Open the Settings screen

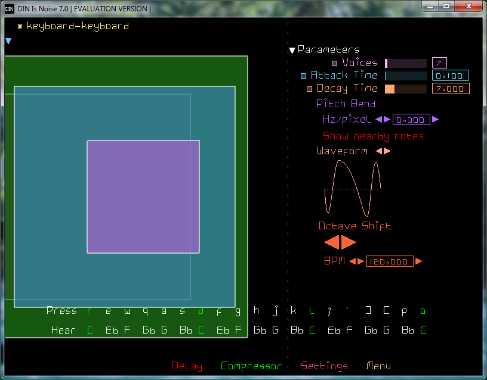click(324, 366)
